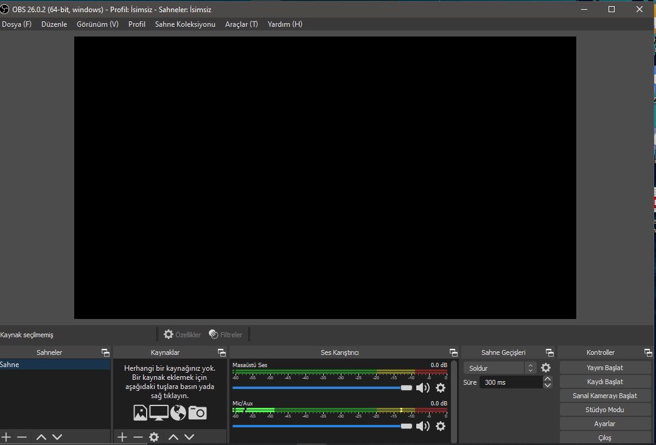This screenshot has height=445, width=656.
Task: Open Ayarlar from Kontroller panel
Action: coord(604,424)
